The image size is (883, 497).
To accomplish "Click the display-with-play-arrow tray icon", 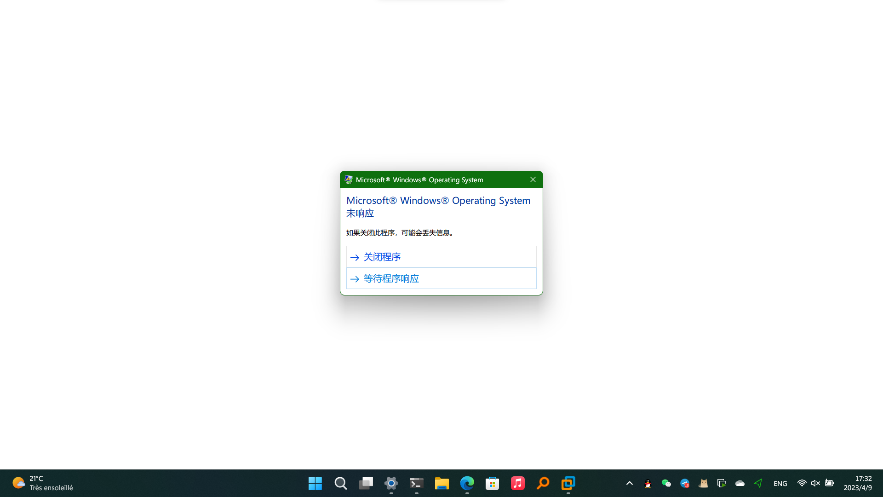I will coord(722,483).
